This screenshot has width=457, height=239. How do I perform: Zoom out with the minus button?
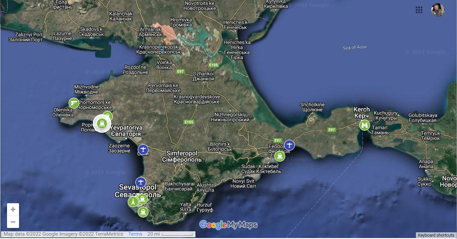tap(13, 222)
